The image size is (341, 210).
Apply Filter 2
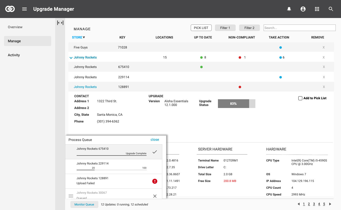pos(249,28)
